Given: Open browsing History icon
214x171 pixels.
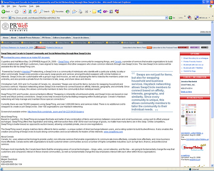Looking at the screenshot, I should (68, 12).
